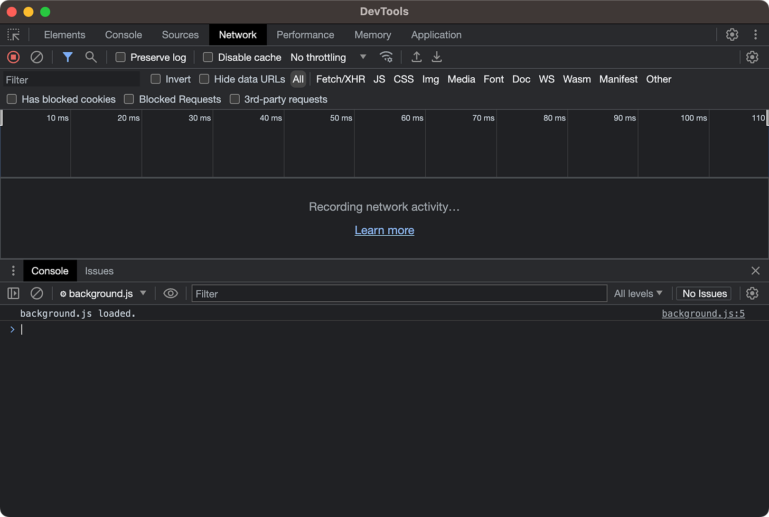Open console settings gear
The image size is (769, 517).
coord(752,293)
